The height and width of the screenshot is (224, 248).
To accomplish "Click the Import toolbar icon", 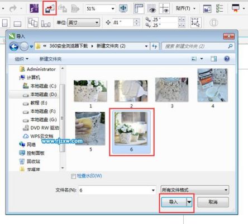I will tap(50, 8).
